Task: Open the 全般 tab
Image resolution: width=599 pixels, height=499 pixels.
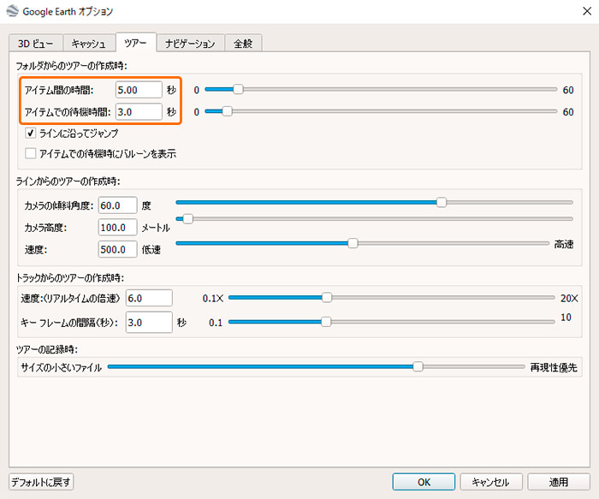Action: [243, 44]
